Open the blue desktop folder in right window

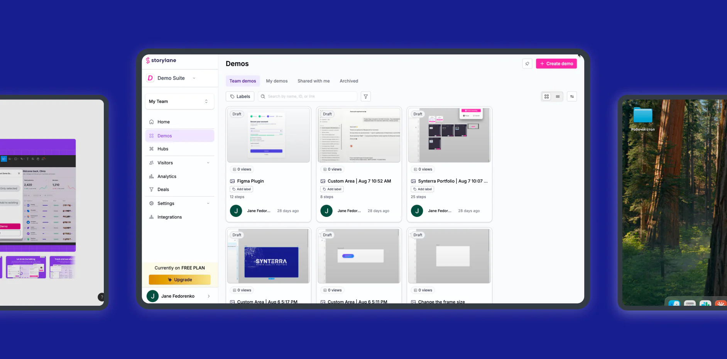pos(643,115)
